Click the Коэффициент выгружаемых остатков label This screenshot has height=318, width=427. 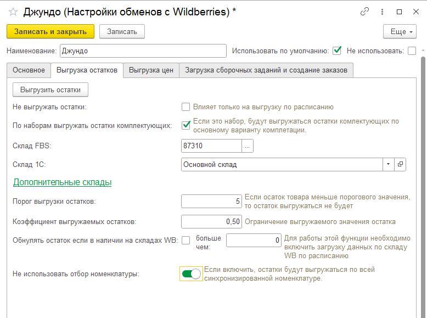(x=74, y=222)
